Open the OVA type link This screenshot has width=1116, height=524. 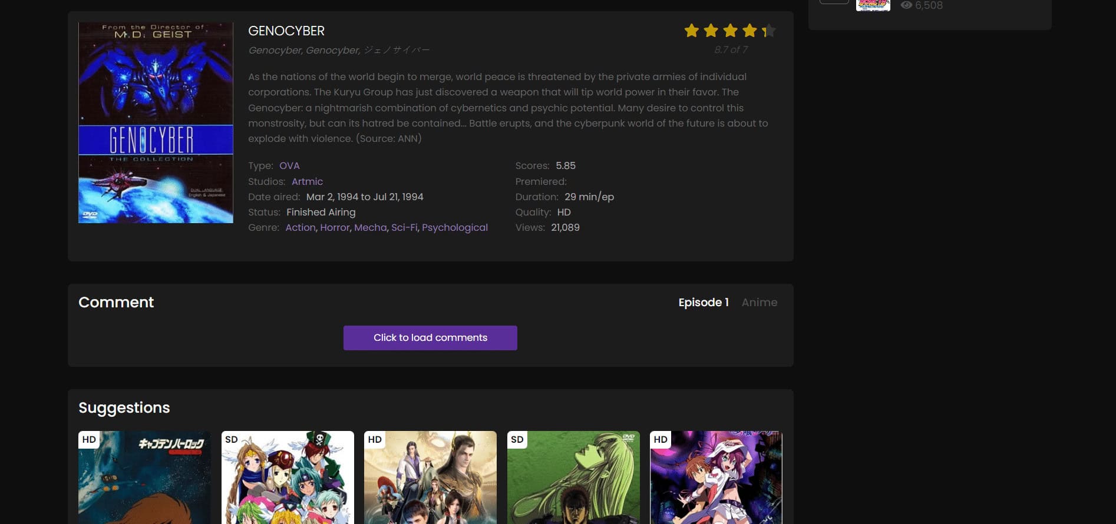(289, 166)
